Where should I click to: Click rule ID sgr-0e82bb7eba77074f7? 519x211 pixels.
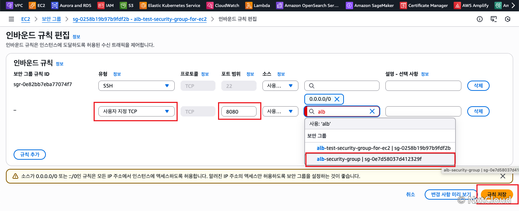pyautogui.click(x=43, y=84)
